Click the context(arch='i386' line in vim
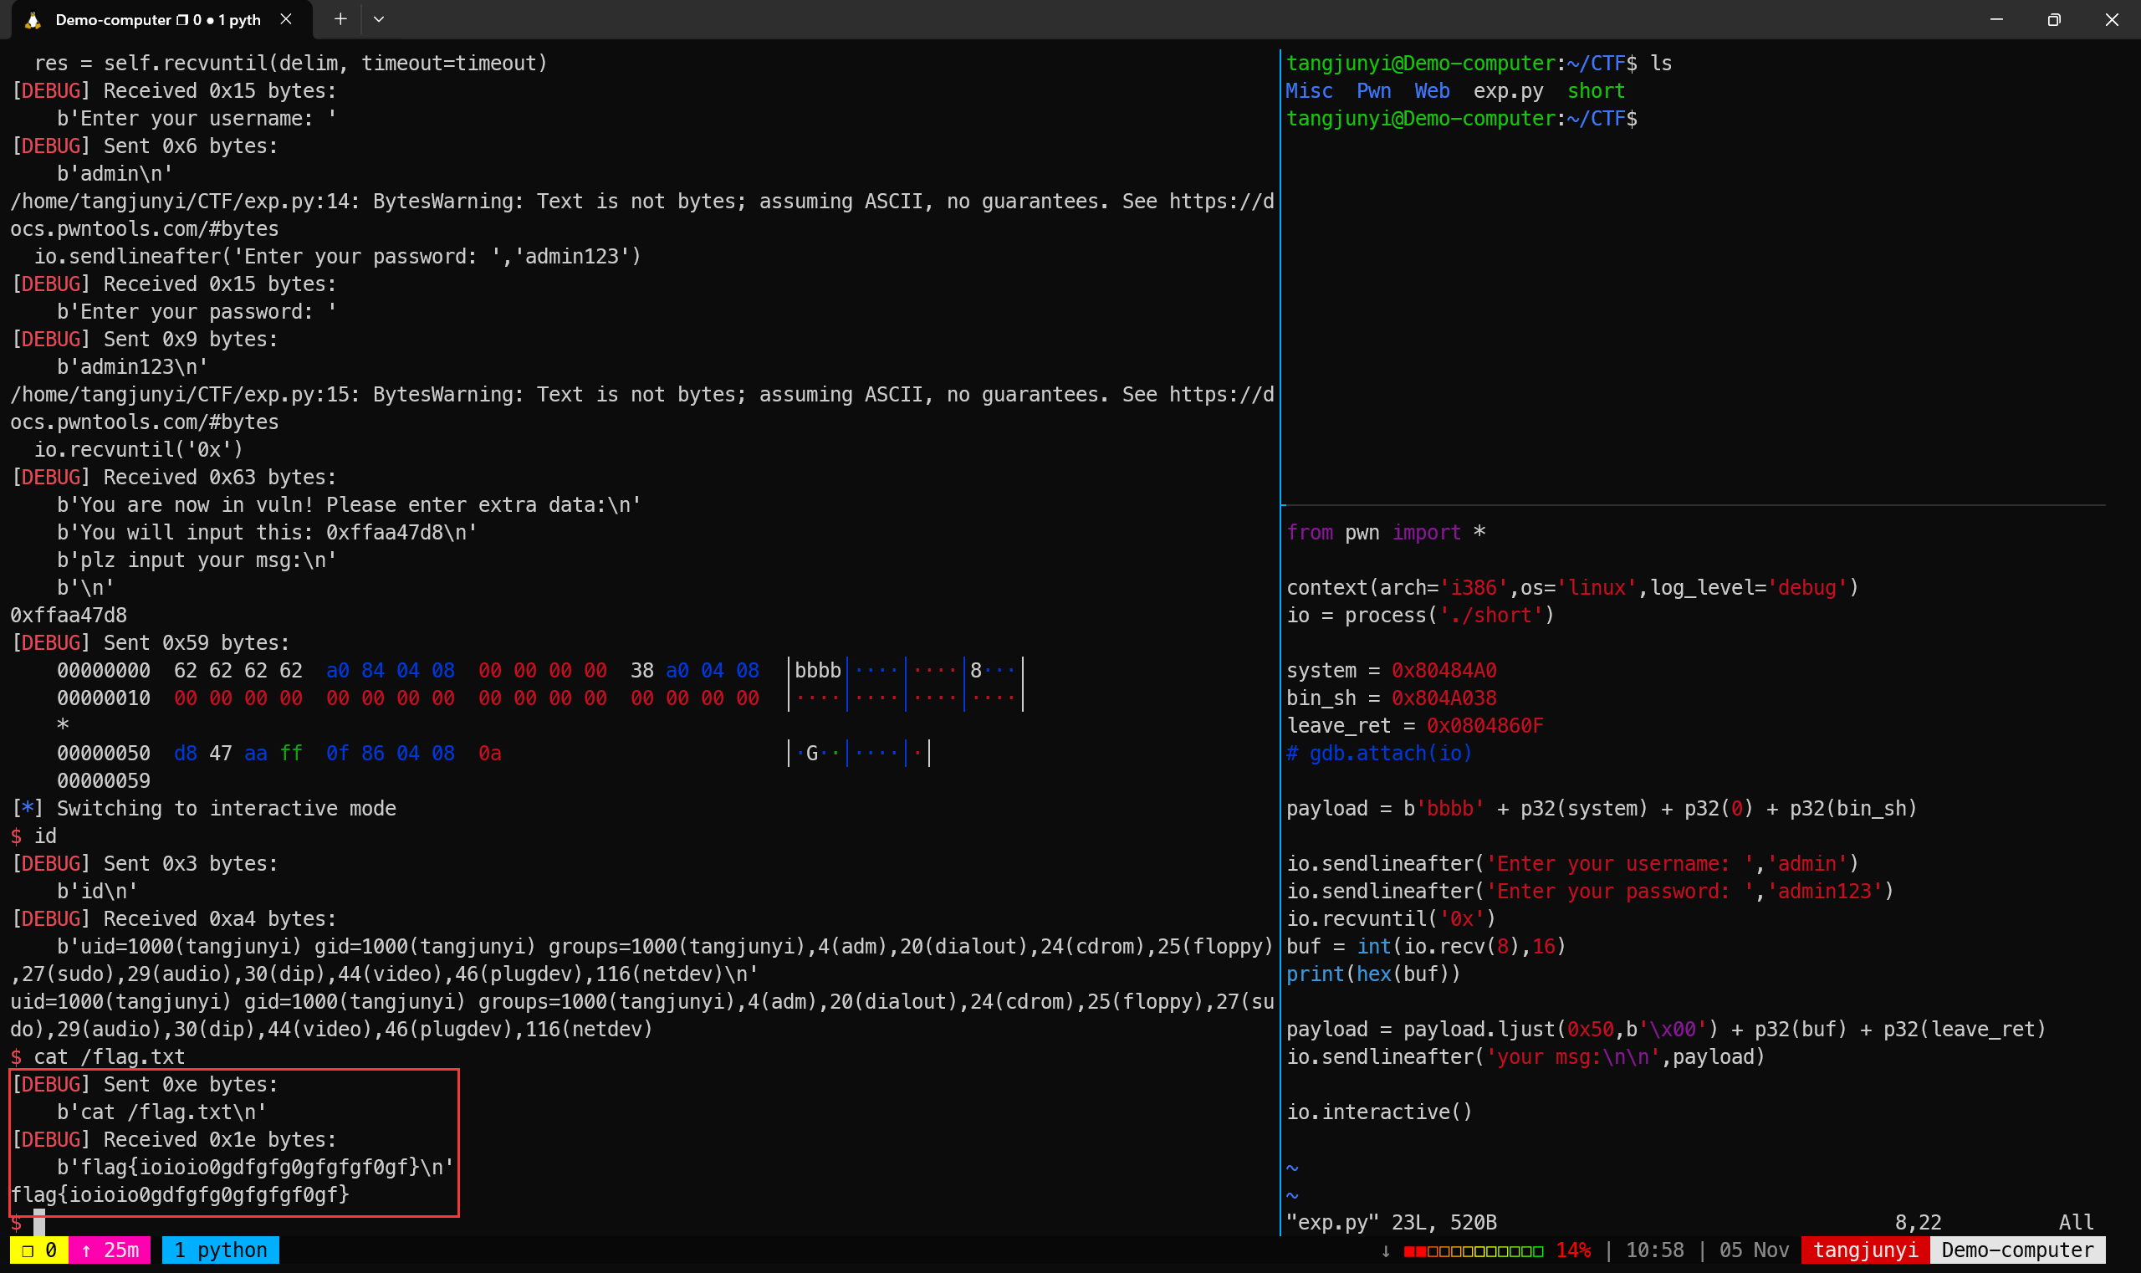This screenshot has width=2141, height=1273. coord(1572,588)
